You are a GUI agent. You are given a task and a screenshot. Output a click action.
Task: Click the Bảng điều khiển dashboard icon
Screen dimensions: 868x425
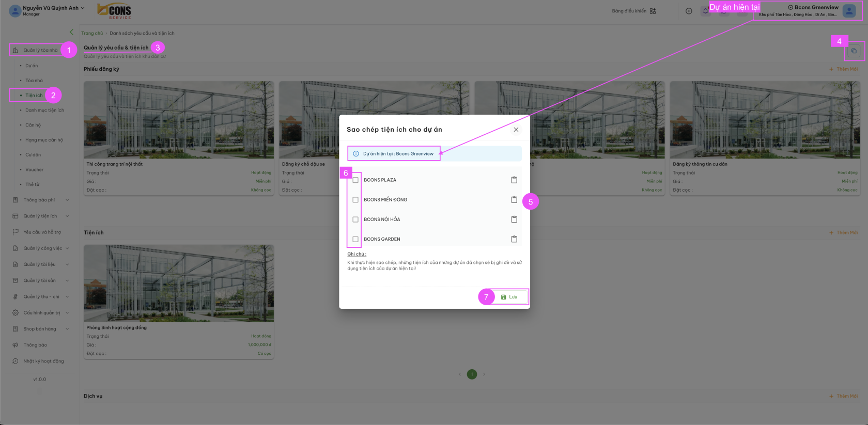pyautogui.click(x=653, y=11)
